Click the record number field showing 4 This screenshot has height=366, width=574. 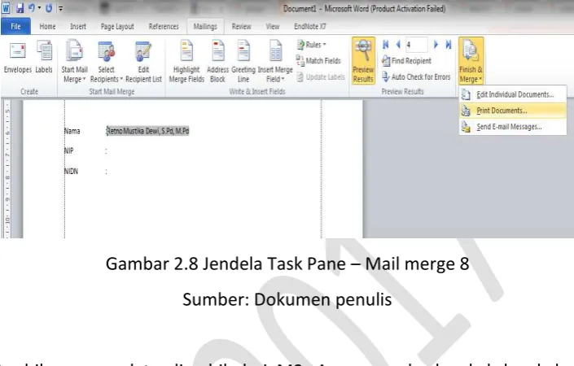click(416, 45)
